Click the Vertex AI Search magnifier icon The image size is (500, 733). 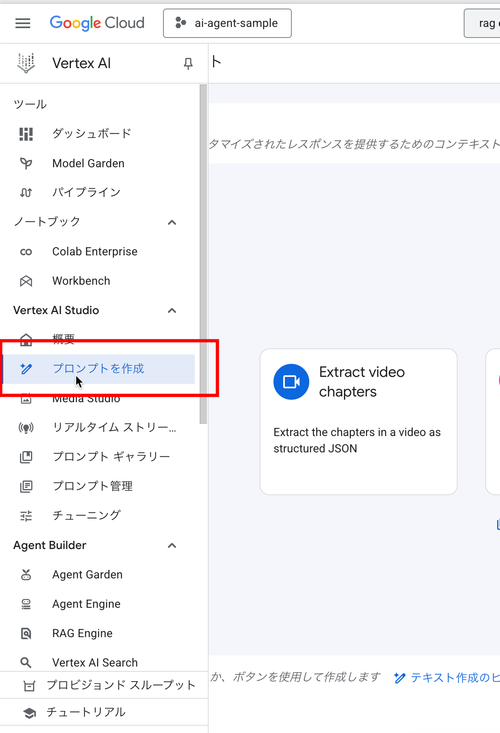coord(26,663)
